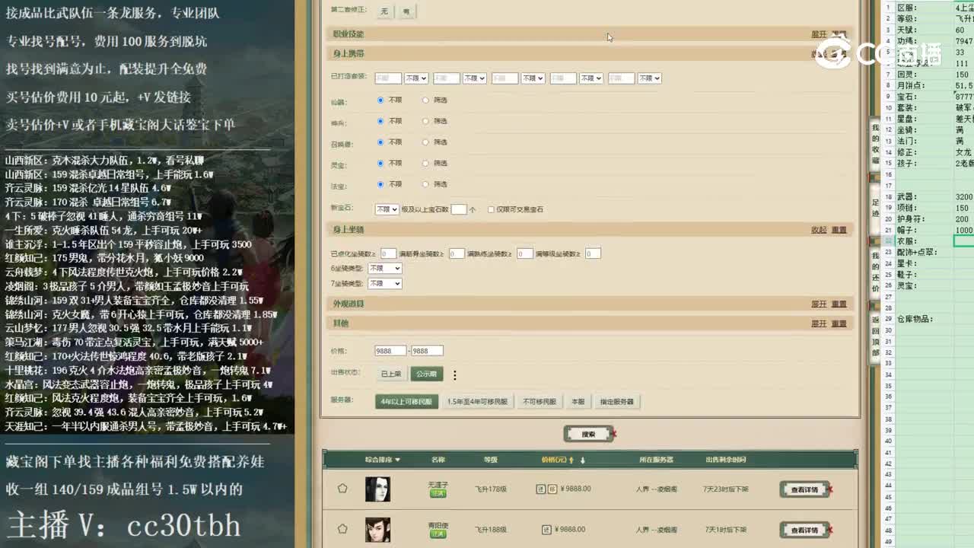The height and width of the screenshot is (548, 974).
Task: Sort by price using the descending arrow icon
Action: coord(582,458)
